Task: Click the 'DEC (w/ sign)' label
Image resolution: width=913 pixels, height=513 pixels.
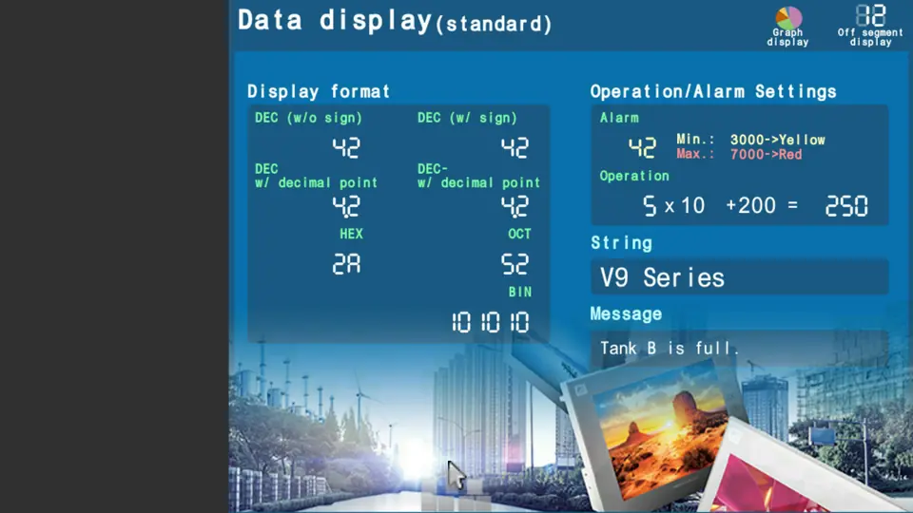Action: (467, 118)
